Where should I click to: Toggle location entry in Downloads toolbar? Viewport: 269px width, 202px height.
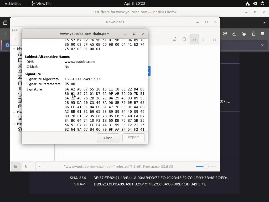(x=174, y=39)
